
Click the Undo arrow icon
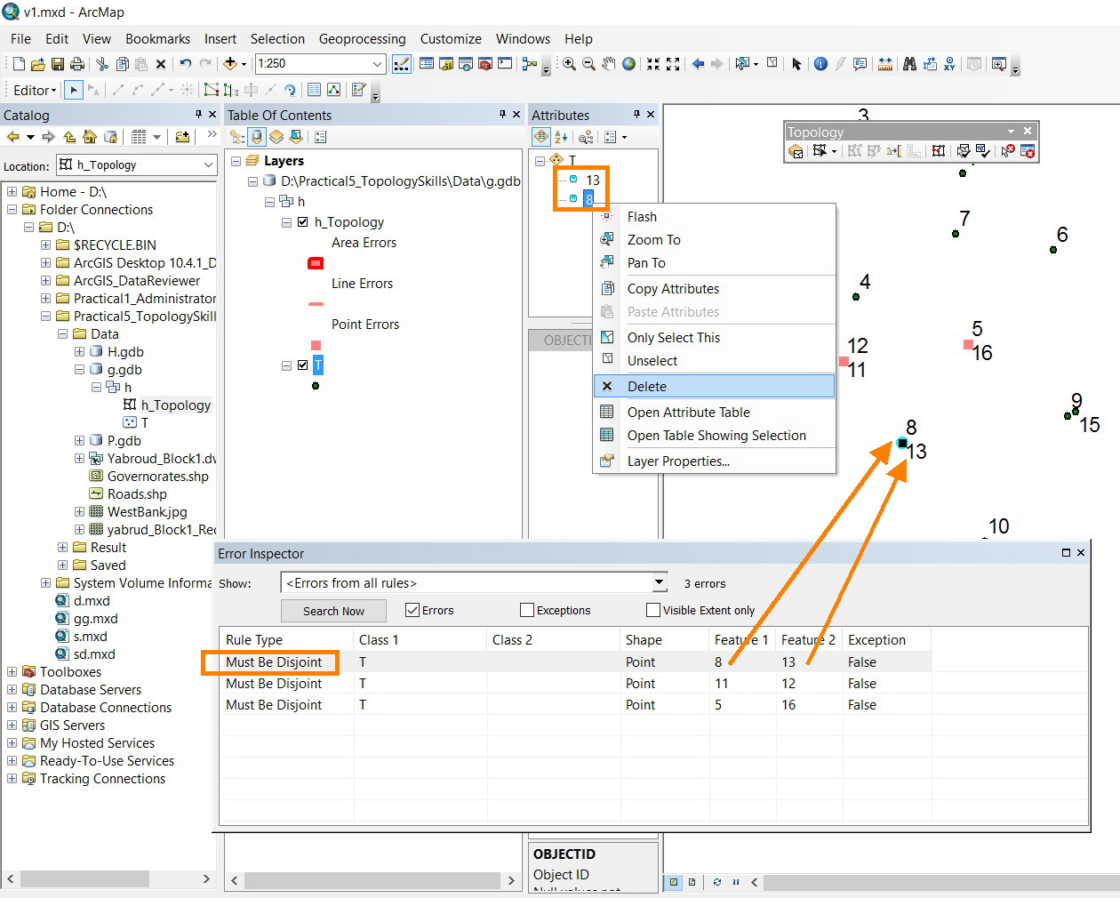pos(185,64)
